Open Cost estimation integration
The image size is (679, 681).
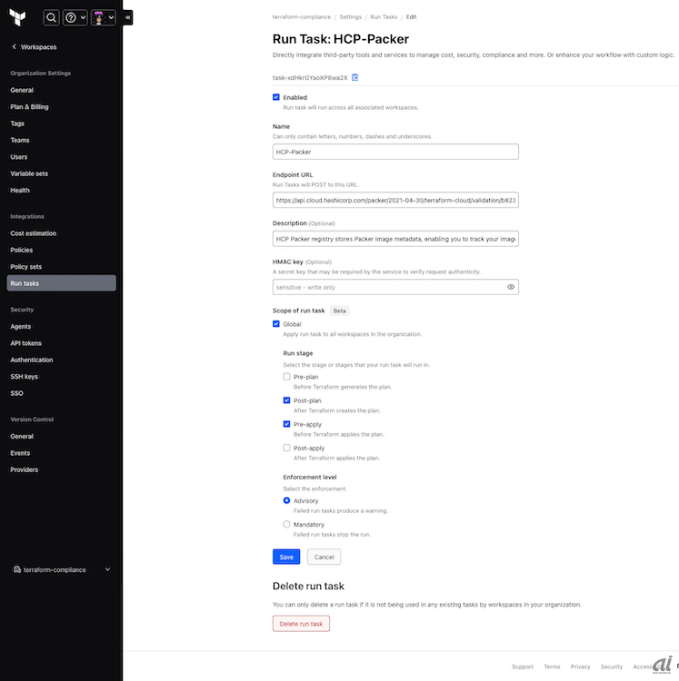point(34,233)
